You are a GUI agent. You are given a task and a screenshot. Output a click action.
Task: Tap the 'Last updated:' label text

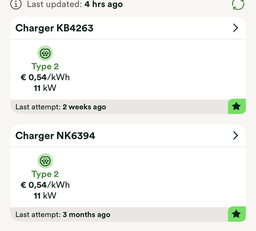(x=54, y=4)
